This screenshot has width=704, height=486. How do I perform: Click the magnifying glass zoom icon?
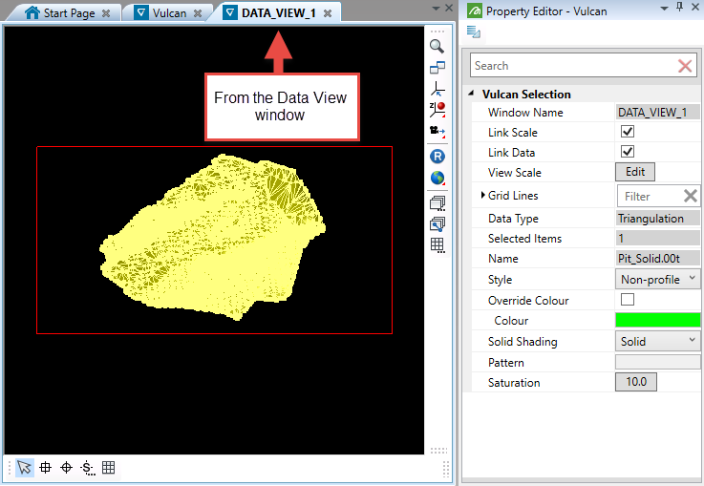pyautogui.click(x=437, y=46)
